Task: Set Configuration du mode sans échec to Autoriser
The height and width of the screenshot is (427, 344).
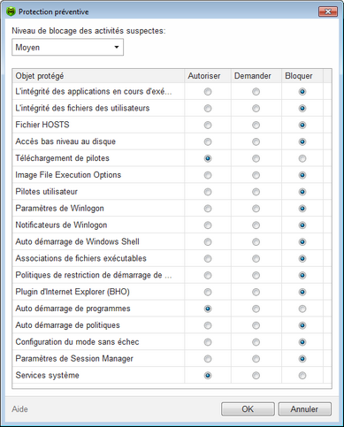Action: tap(208, 342)
